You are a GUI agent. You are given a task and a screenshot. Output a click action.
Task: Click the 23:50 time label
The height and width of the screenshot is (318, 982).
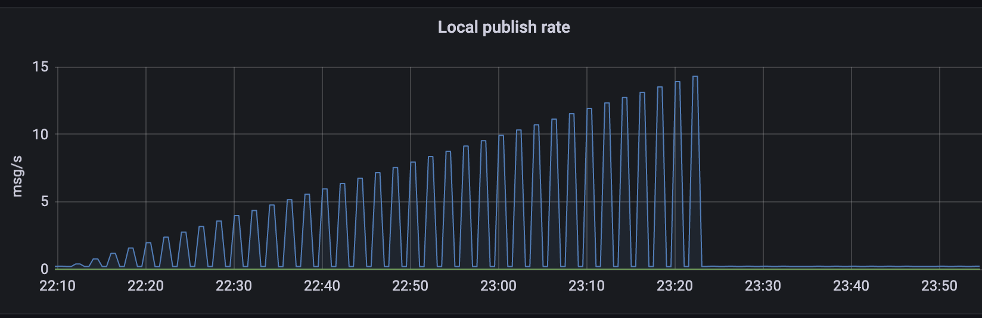point(939,286)
